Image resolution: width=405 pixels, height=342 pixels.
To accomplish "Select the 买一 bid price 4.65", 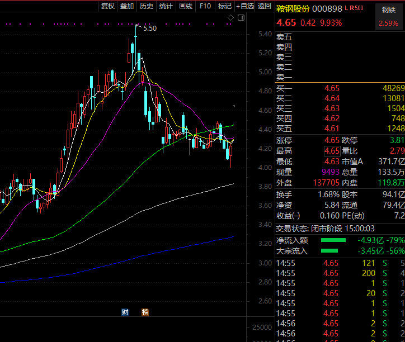I will click(332, 88).
